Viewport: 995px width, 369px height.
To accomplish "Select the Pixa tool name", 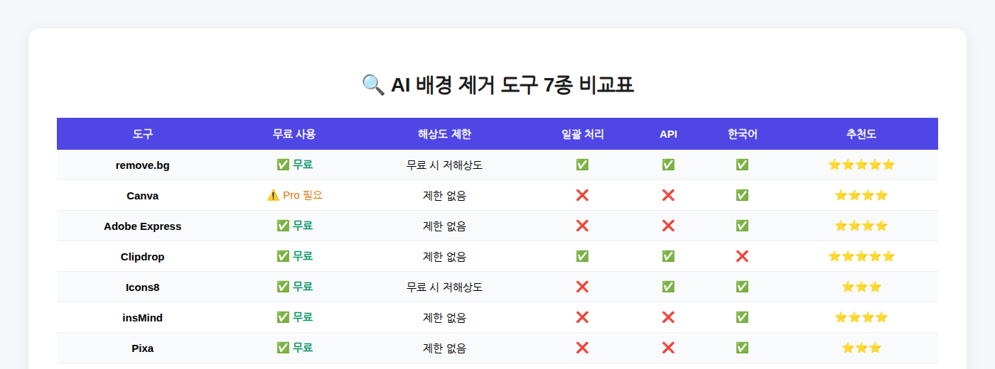I will (x=143, y=348).
